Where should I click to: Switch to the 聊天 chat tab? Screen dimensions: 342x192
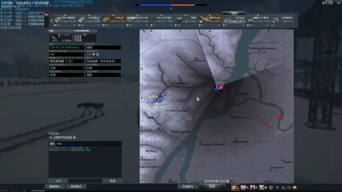(x=52, y=144)
